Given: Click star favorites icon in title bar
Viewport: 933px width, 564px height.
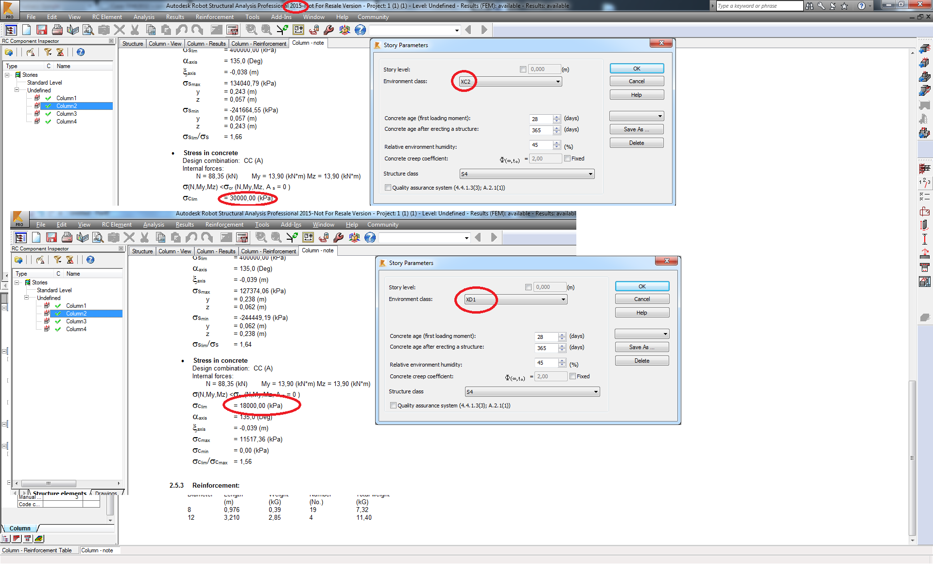Looking at the screenshot, I should click(x=844, y=6).
